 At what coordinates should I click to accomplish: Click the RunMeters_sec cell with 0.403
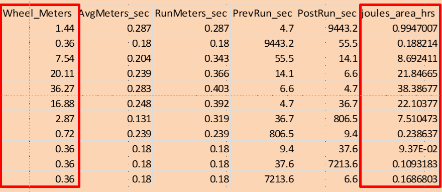pyautogui.click(x=191, y=88)
